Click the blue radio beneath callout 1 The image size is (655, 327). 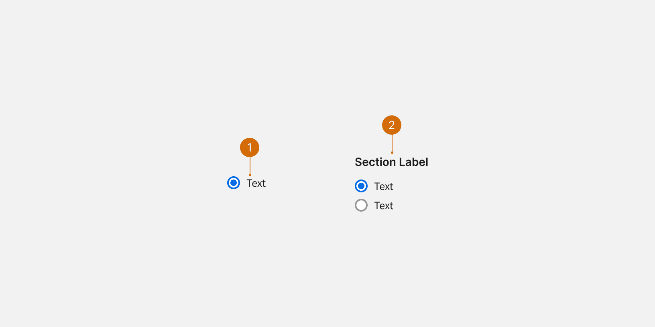click(234, 183)
